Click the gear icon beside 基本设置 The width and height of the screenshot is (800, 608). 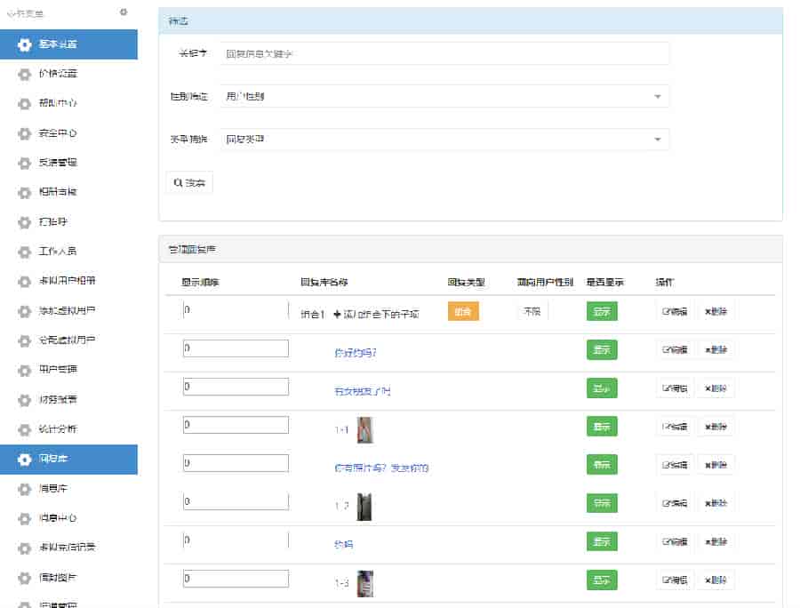pos(24,44)
